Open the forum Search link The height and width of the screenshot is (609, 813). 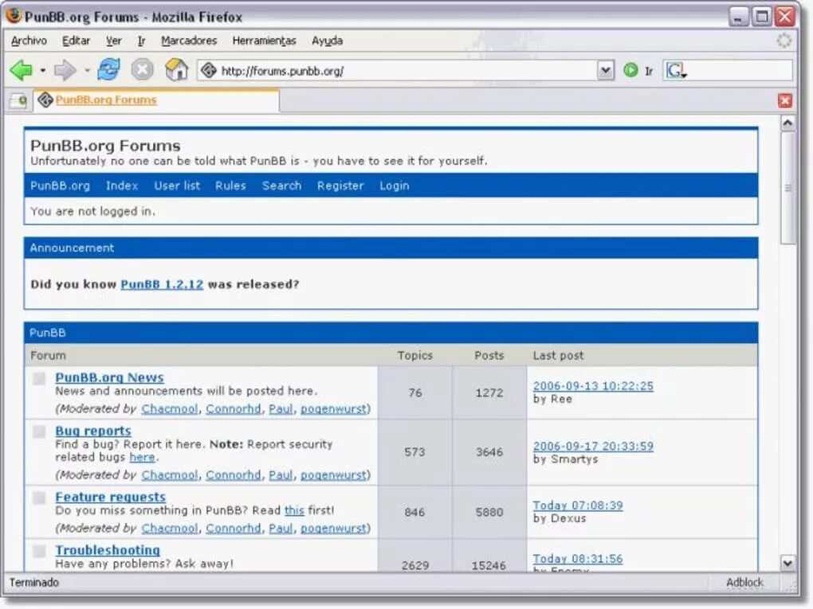[281, 185]
